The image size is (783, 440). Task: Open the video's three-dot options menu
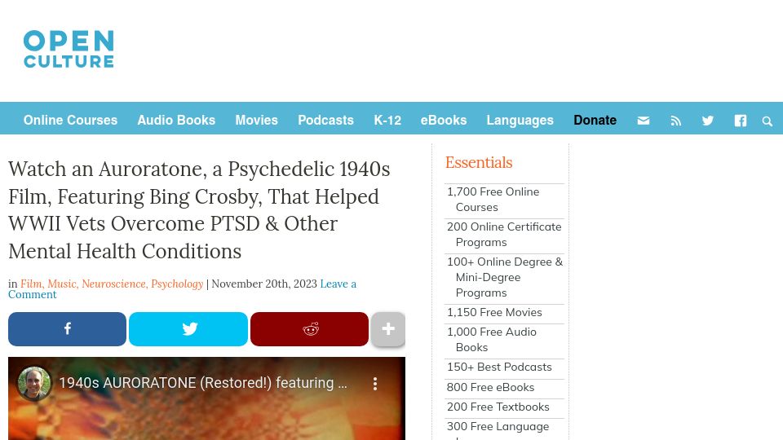[375, 383]
